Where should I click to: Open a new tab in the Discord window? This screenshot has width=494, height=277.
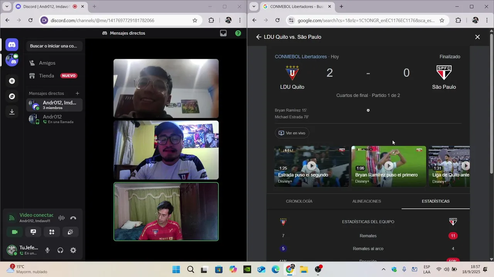click(94, 7)
